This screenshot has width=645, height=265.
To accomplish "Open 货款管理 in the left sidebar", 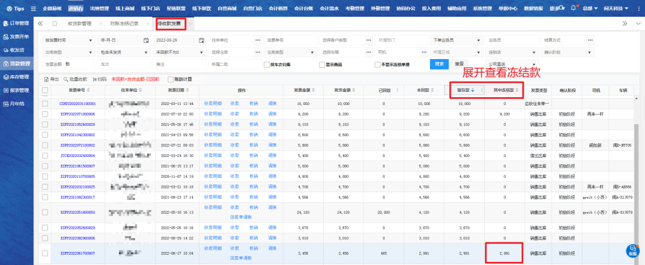I will [16, 63].
